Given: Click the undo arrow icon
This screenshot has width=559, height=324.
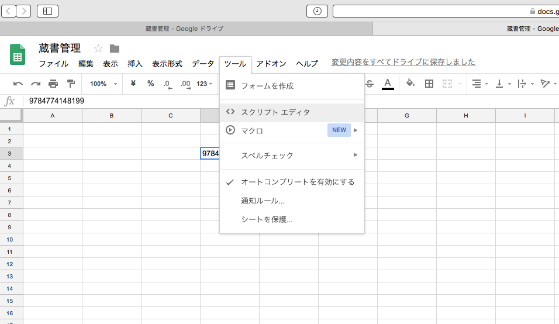Looking at the screenshot, I should (x=18, y=84).
